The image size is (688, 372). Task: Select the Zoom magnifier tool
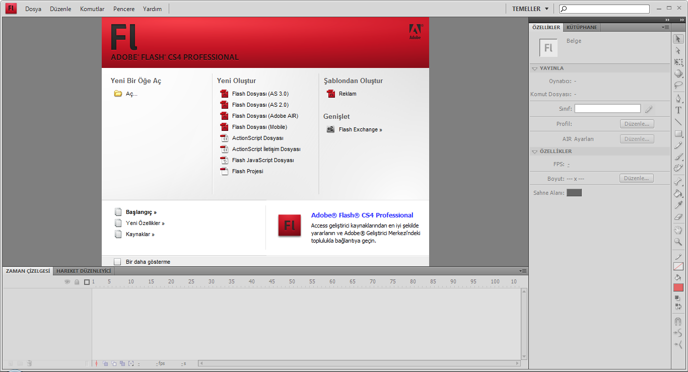(678, 242)
